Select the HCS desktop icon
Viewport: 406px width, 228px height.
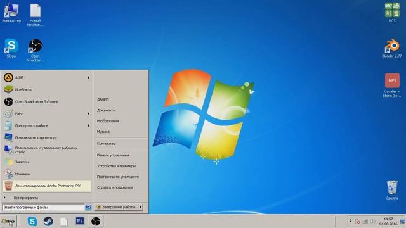point(392,12)
